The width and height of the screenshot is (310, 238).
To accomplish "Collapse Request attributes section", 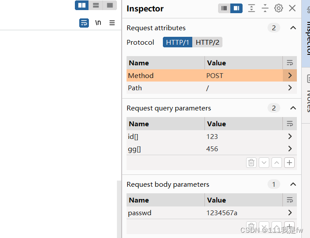I will 293,28.
